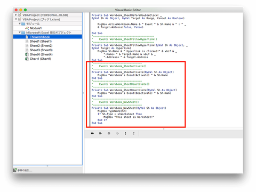Click the Sheet4 Excel sheet icon
Viewport: 256px width, 192px height.
tap(27, 54)
